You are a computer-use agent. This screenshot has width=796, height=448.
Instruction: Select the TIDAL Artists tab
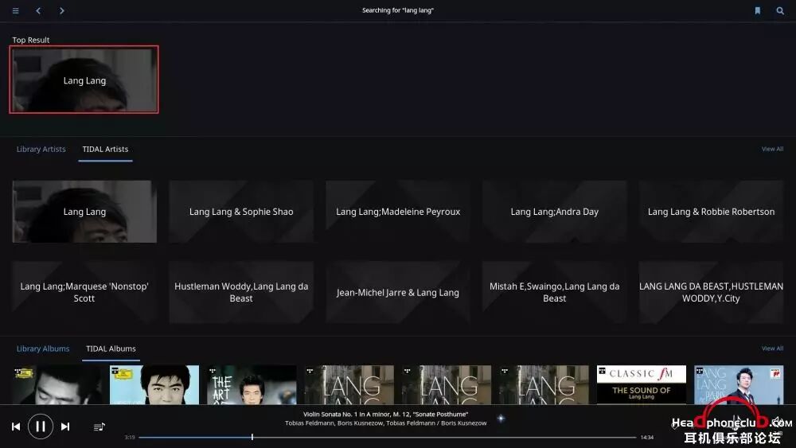pos(106,149)
